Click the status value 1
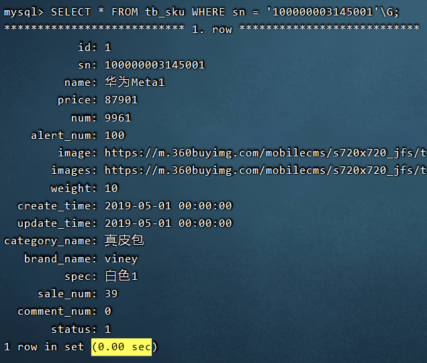The height and width of the screenshot is (363, 427). 108,329
